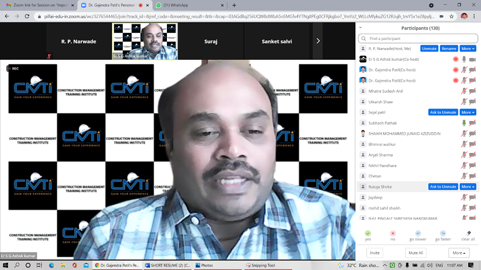Click video-off icon for Anjali Sharma

pos(472,155)
